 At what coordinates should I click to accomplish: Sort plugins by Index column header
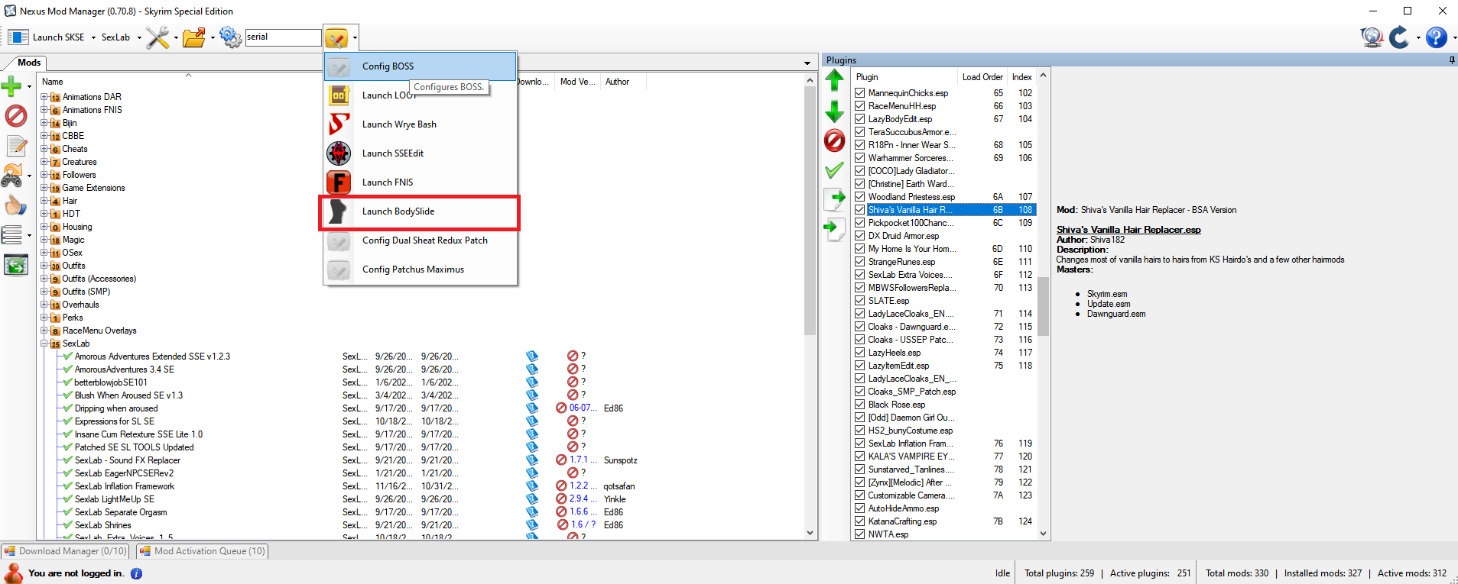coord(1022,77)
